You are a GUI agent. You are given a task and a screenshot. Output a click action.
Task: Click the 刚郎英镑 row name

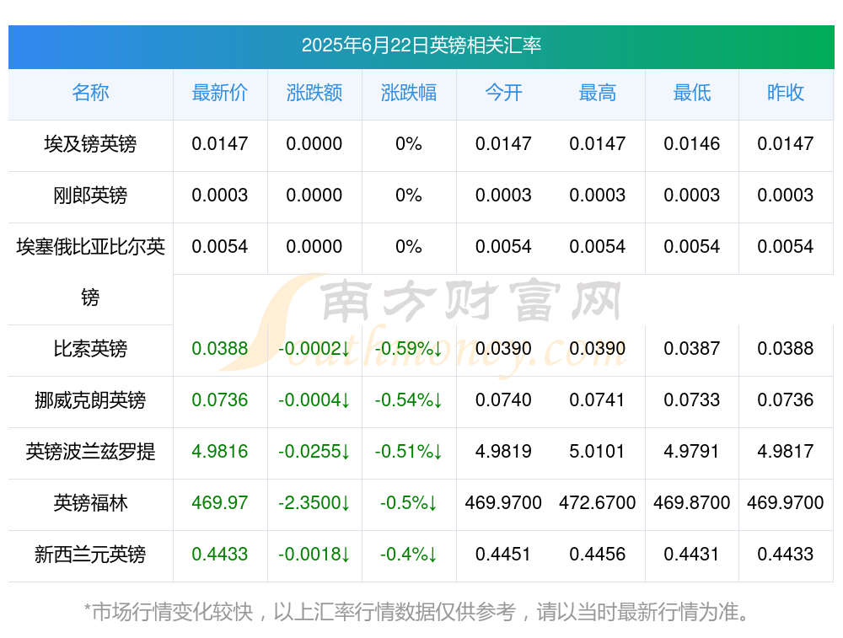[x=90, y=196]
